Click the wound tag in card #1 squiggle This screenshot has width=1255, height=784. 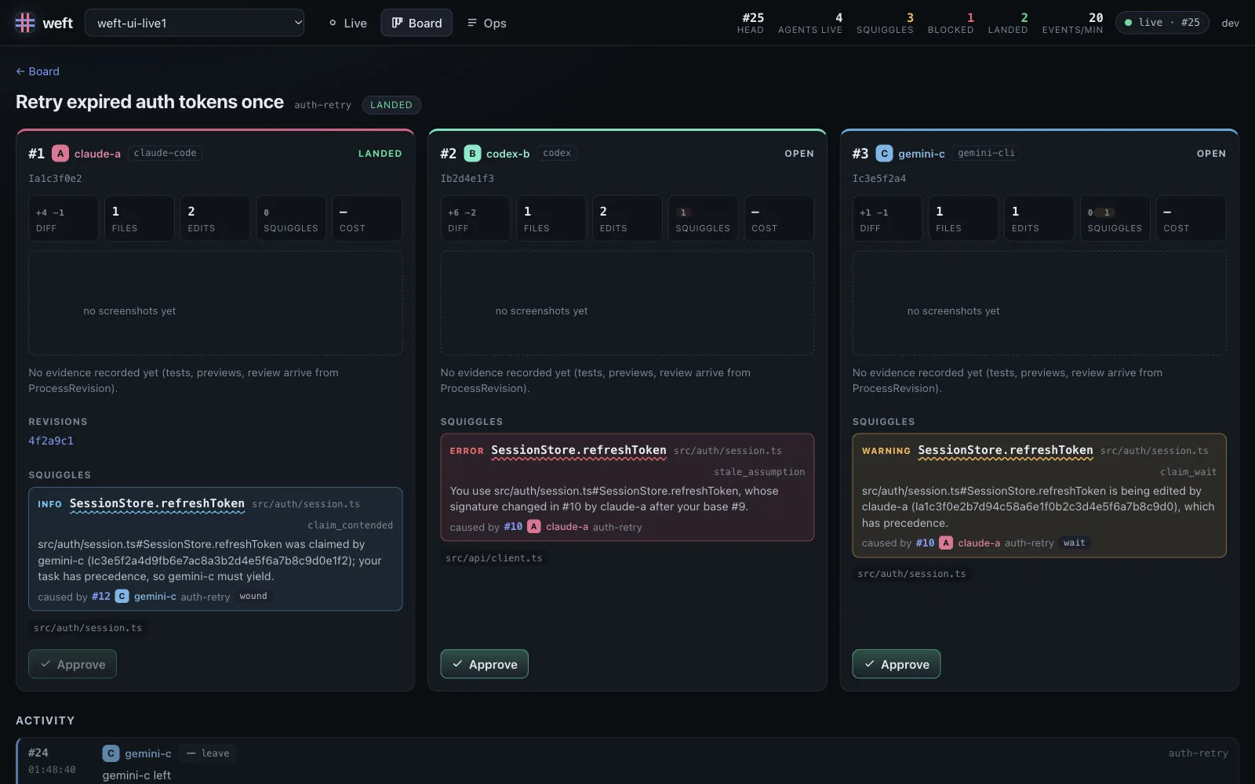click(253, 597)
